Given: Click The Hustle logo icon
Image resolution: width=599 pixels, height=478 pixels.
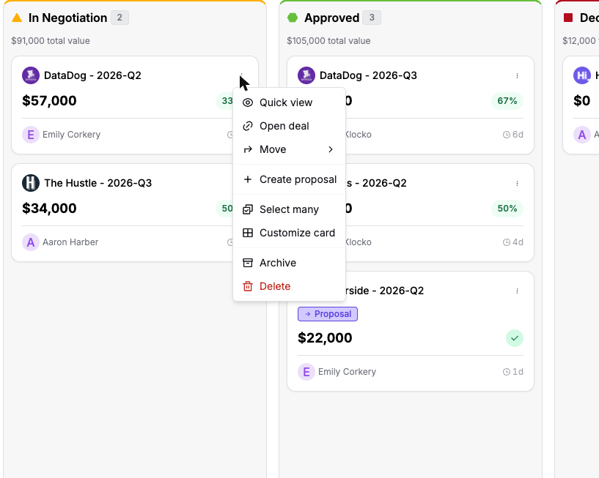Looking at the screenshot, I should (x=31, y=183).
